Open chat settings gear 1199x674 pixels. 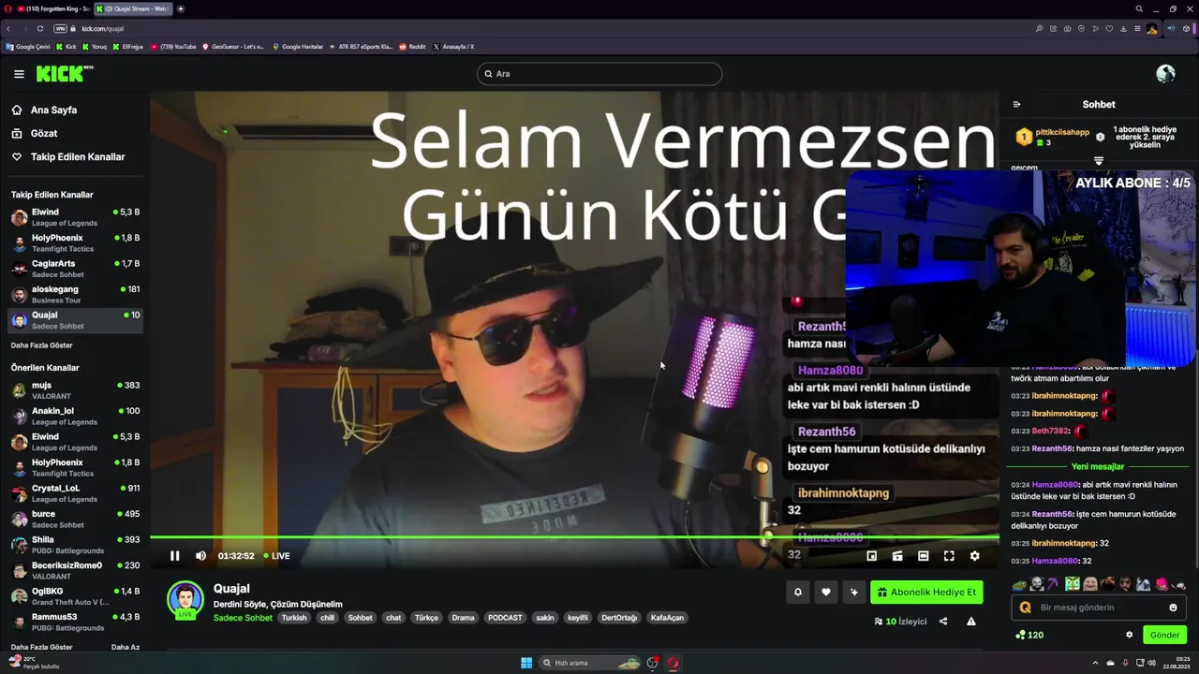tap(1129, 635)
